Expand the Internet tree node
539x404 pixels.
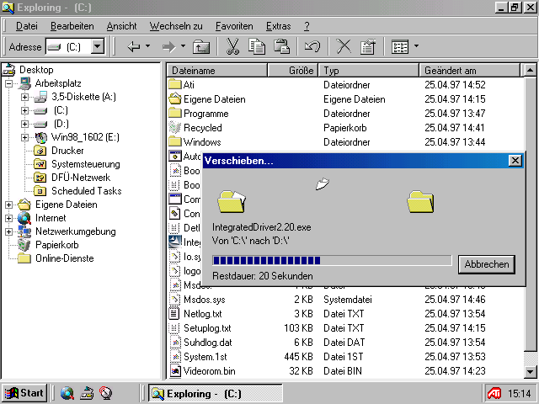(9, 218)
